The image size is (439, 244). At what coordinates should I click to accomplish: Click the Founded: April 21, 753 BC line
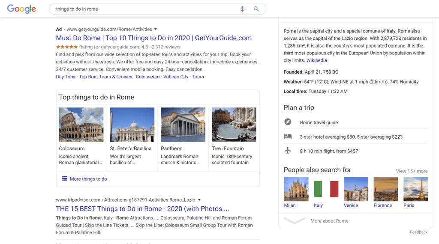click(311, 72)
